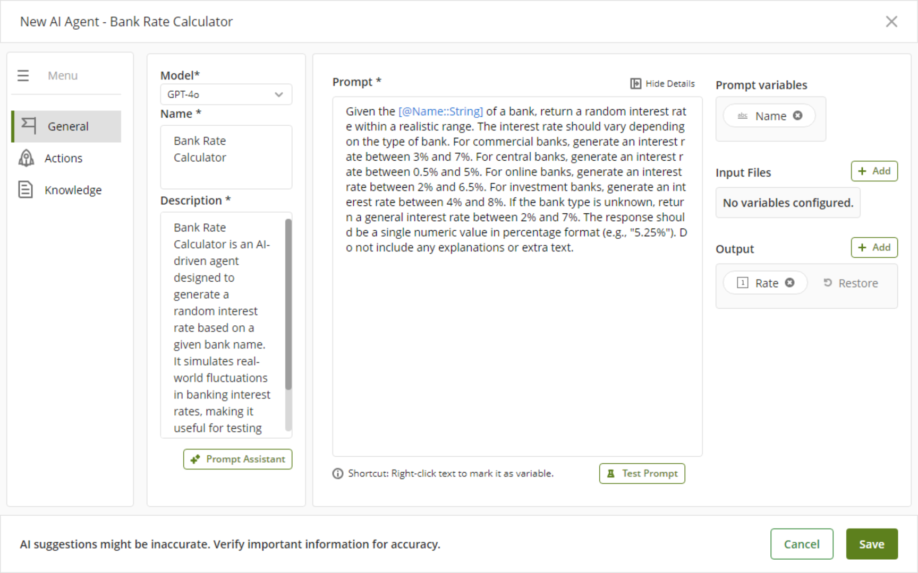This screenshot has width=918, height=573.
Task: Add a new Input File
Action: click(x=874, y=171)
